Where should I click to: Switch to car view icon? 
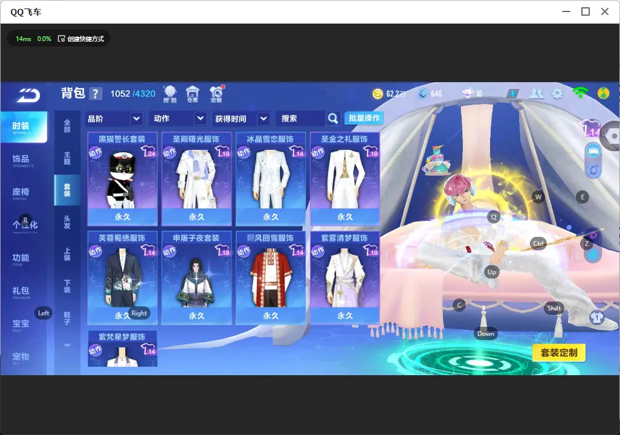pyautogui.click(x=593, y=150)
